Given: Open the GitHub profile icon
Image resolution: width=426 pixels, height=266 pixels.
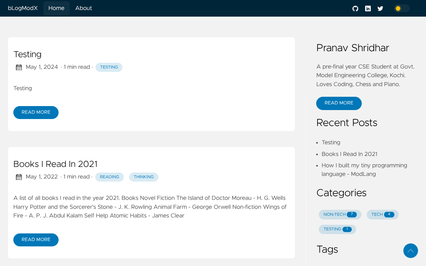Looking at the screenshot, I should coord(355,9).
